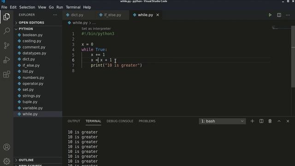Kill terminal with trash icon
Image resolution: width=295 pixels, height=166 pixels.
pyautogui.click(x=270, y=121)
